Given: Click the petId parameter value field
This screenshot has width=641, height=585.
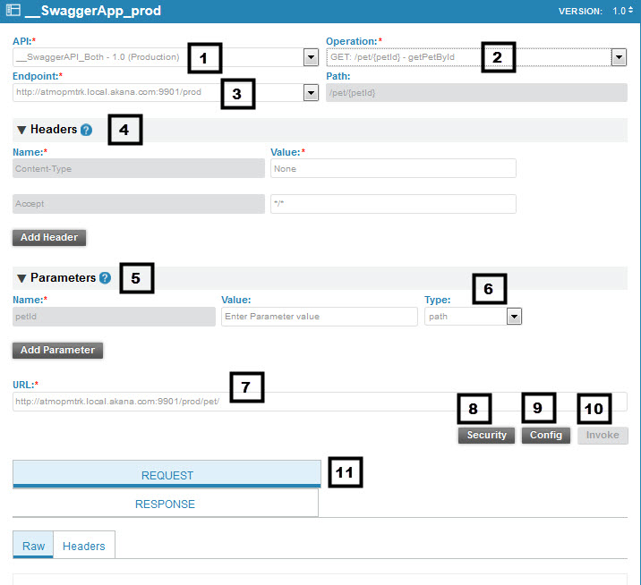Looking at the screenshot, I should pyautogui.click(x=319, y=316).
